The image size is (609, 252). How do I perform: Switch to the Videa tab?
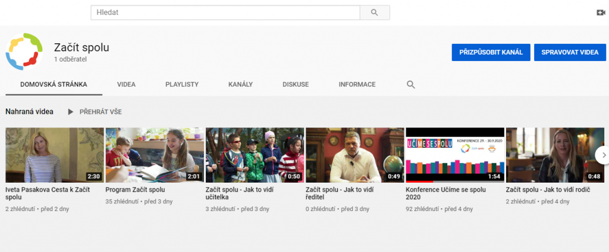tap(126, 85)
